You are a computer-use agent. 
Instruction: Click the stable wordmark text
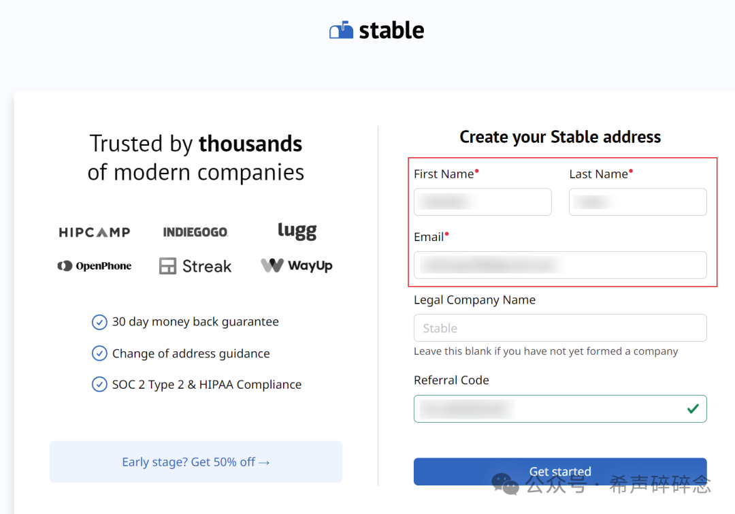[x=391, y=31]
